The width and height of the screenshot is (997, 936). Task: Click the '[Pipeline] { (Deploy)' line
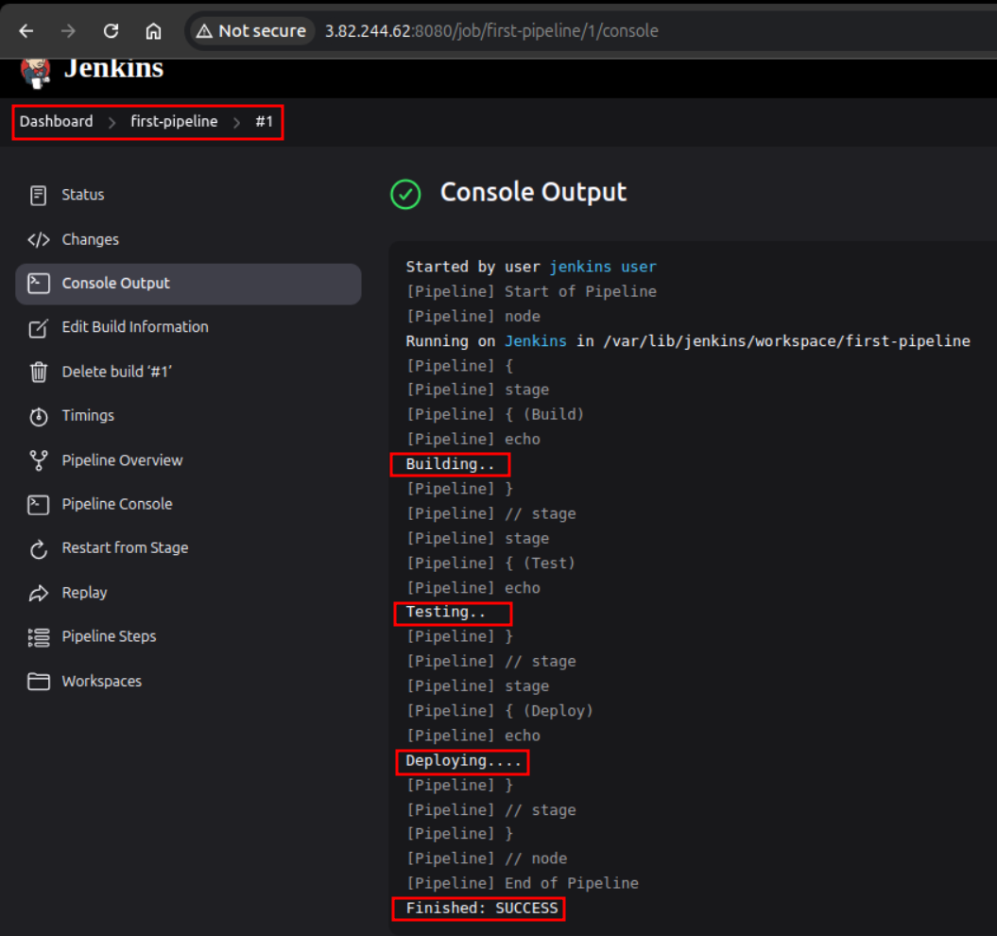click(x=500, y=711)
